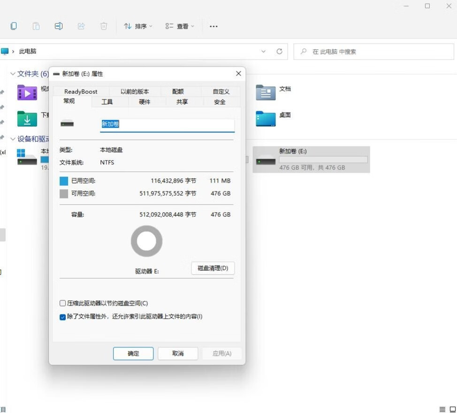Viewport: 457px width, 413px height.
Task: Click the 确定 button
Action: point(133,353)
